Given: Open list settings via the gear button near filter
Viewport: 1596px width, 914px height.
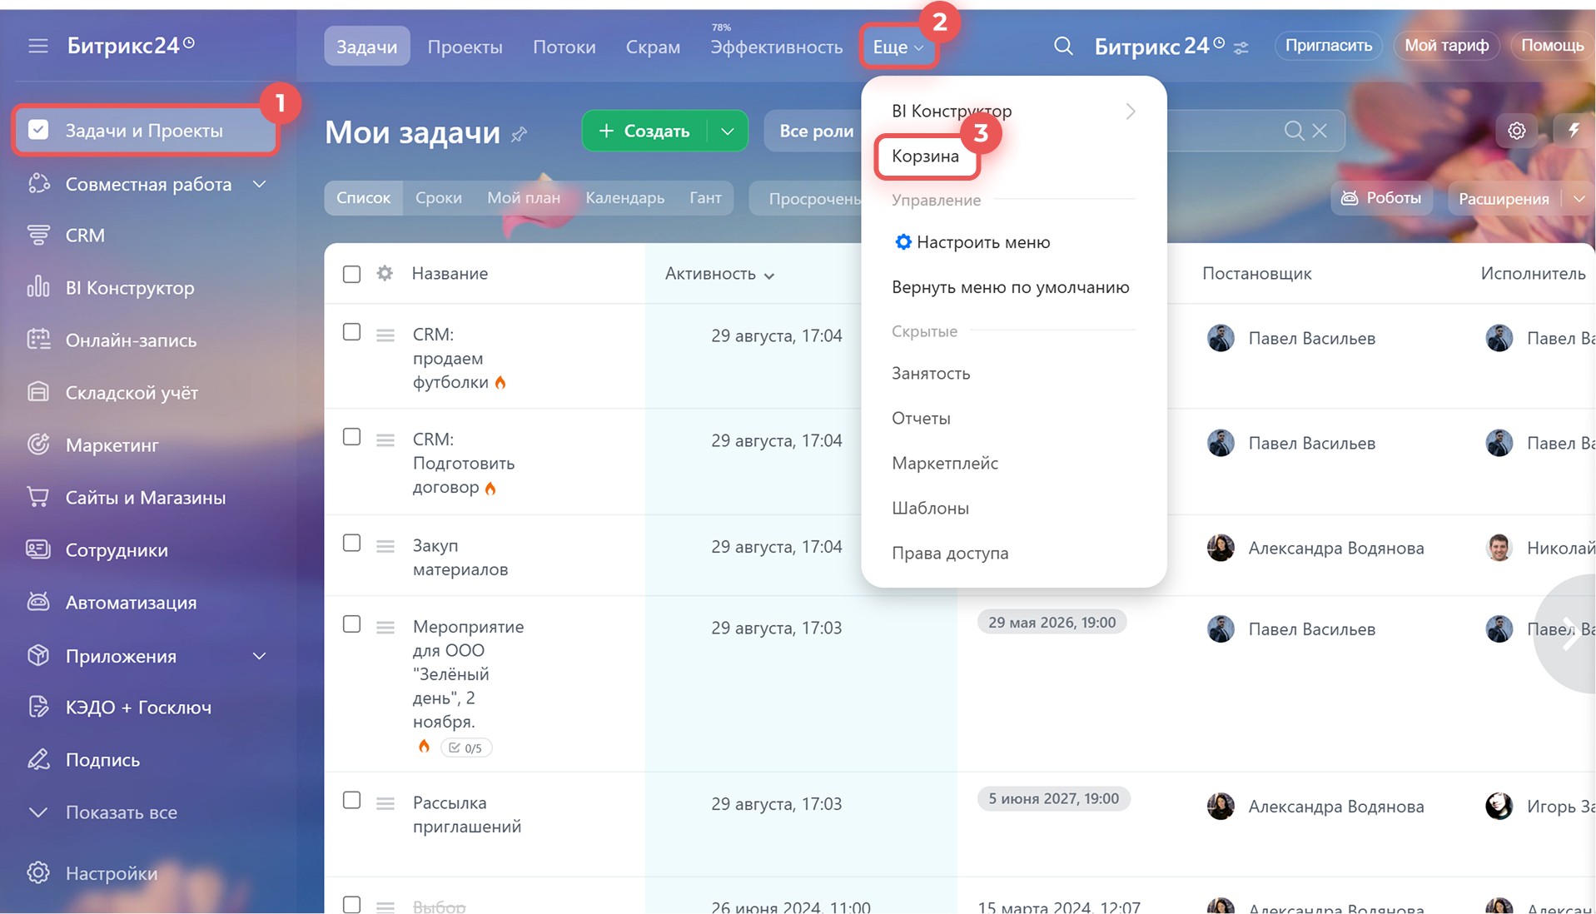Looking at the screenshot, I should pos(1517,131).
